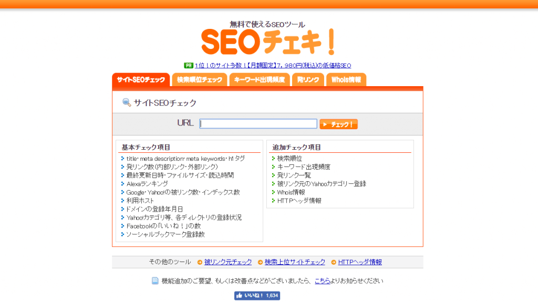Screen dimensions: 538x302
Task: Click the Whois情報 item in additional list
Action: point(291,192)
